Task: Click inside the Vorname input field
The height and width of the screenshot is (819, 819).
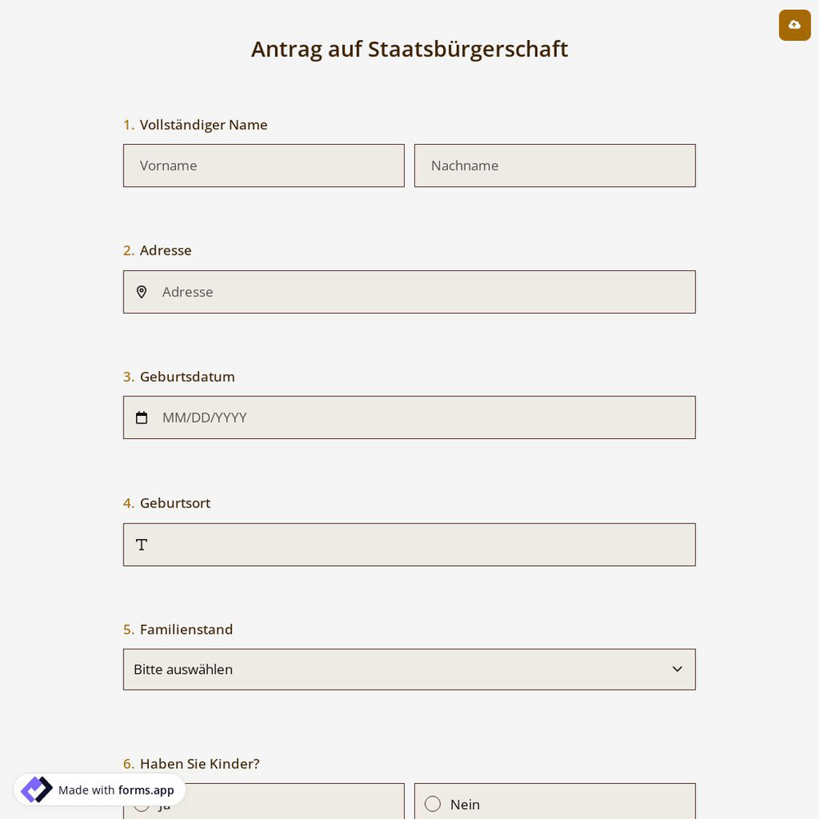Action: point(264,165)
